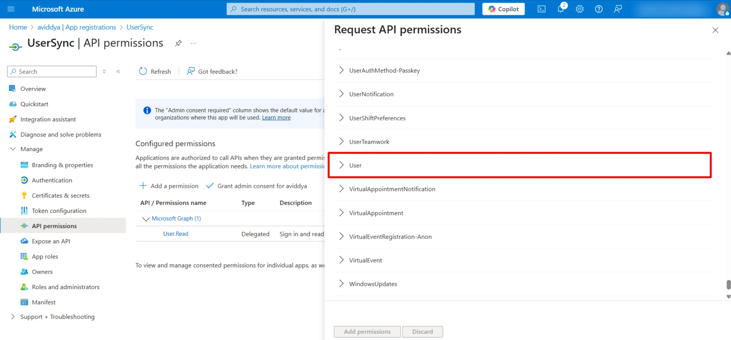This screenshot has height=340, width=731.
Task: Close the Request API permissions panel
Action: pyautogui.click(x=715, y=30)
